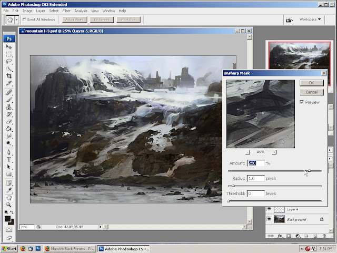The width and height of the screenshot is (337, 253).
Task: Enable Scroll All Windows checkbox
Action: (x=24, y=20)
